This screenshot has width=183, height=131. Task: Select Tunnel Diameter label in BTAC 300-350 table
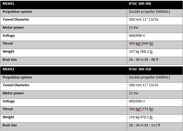coord(16,85)
